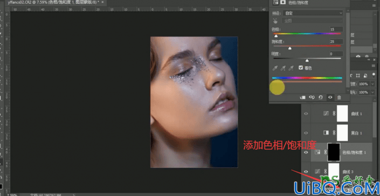Open the channel range dropdown showing 全图
380x196 pixels.
point(313,21)
